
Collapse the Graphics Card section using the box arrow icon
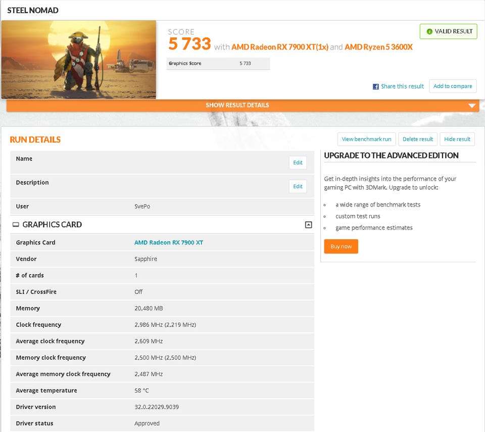(308, 225)
